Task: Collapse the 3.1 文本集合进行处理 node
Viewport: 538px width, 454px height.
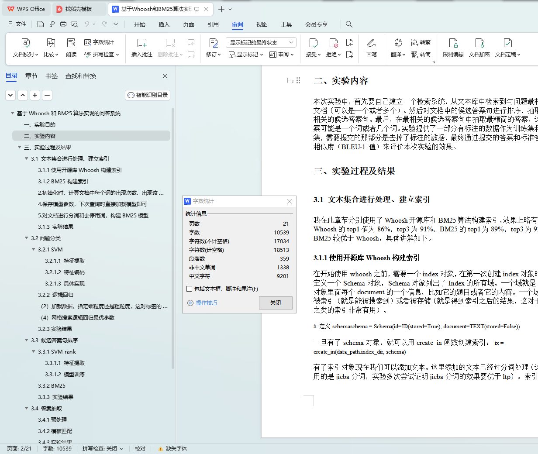Action: [x=27, y=158]
